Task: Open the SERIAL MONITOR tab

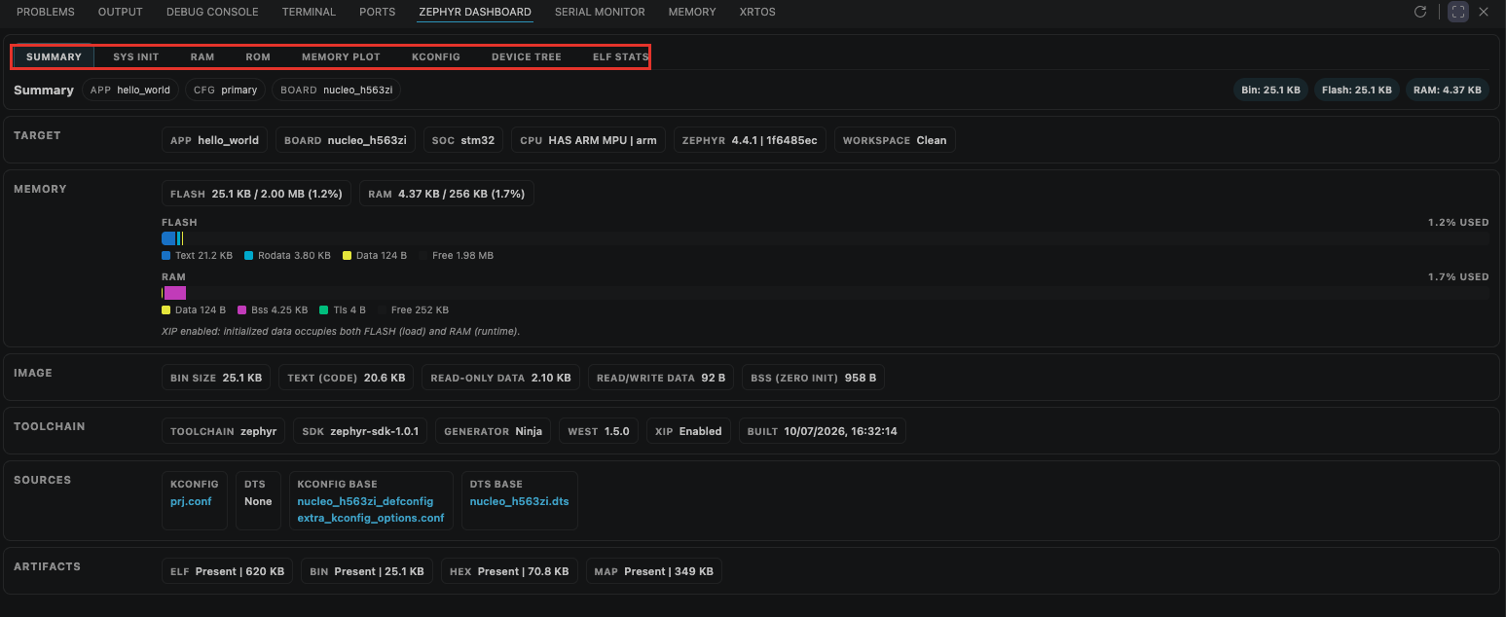Action: (x=600, y=12)
